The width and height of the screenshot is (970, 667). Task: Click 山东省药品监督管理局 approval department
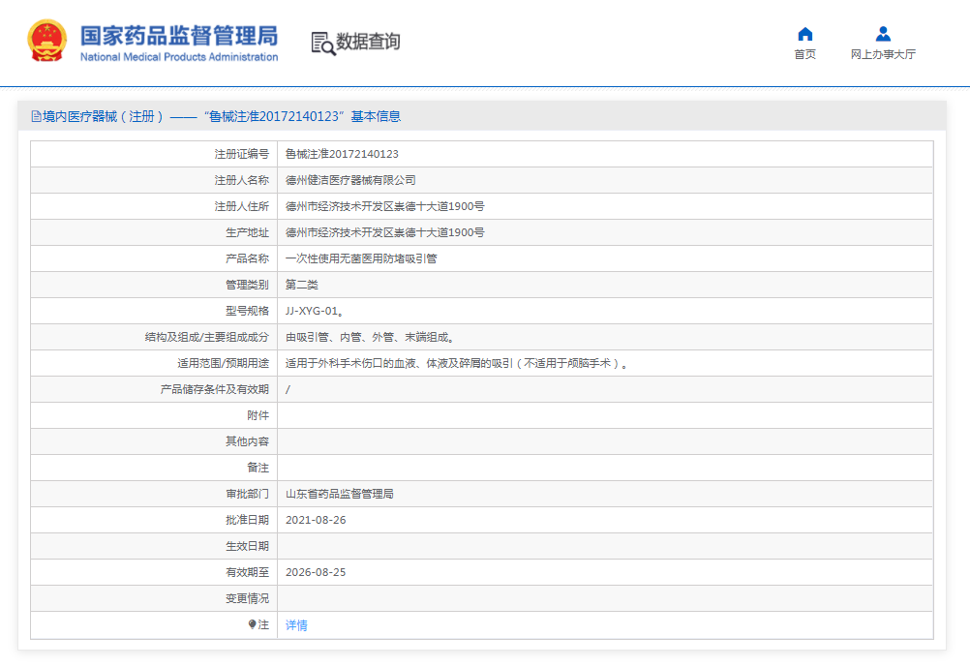(340, 494)
